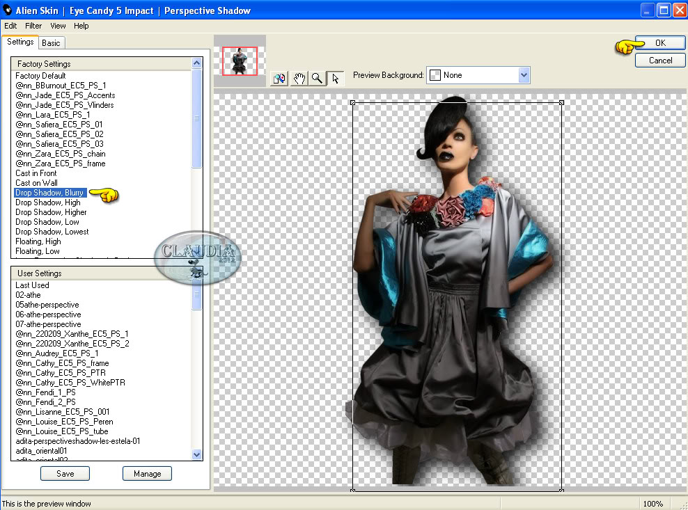This screenshot has width=688, height=510.
Task: Click the Manage button
Action: (147, 474)
